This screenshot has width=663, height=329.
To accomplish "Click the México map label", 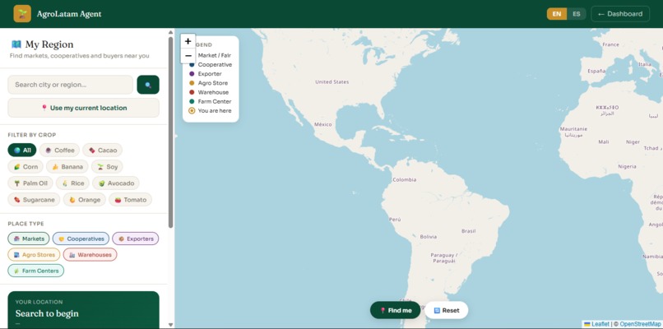I will [x=323, y=125].
